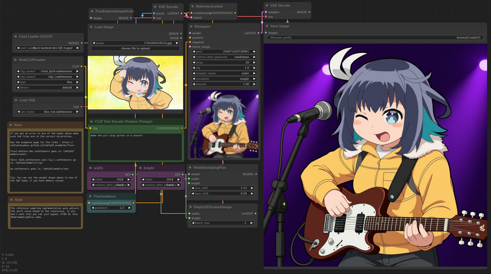491x274 pixels.
Task: Collapse the ReferenceLatent node dot
Action: click(x=192, y=6)
